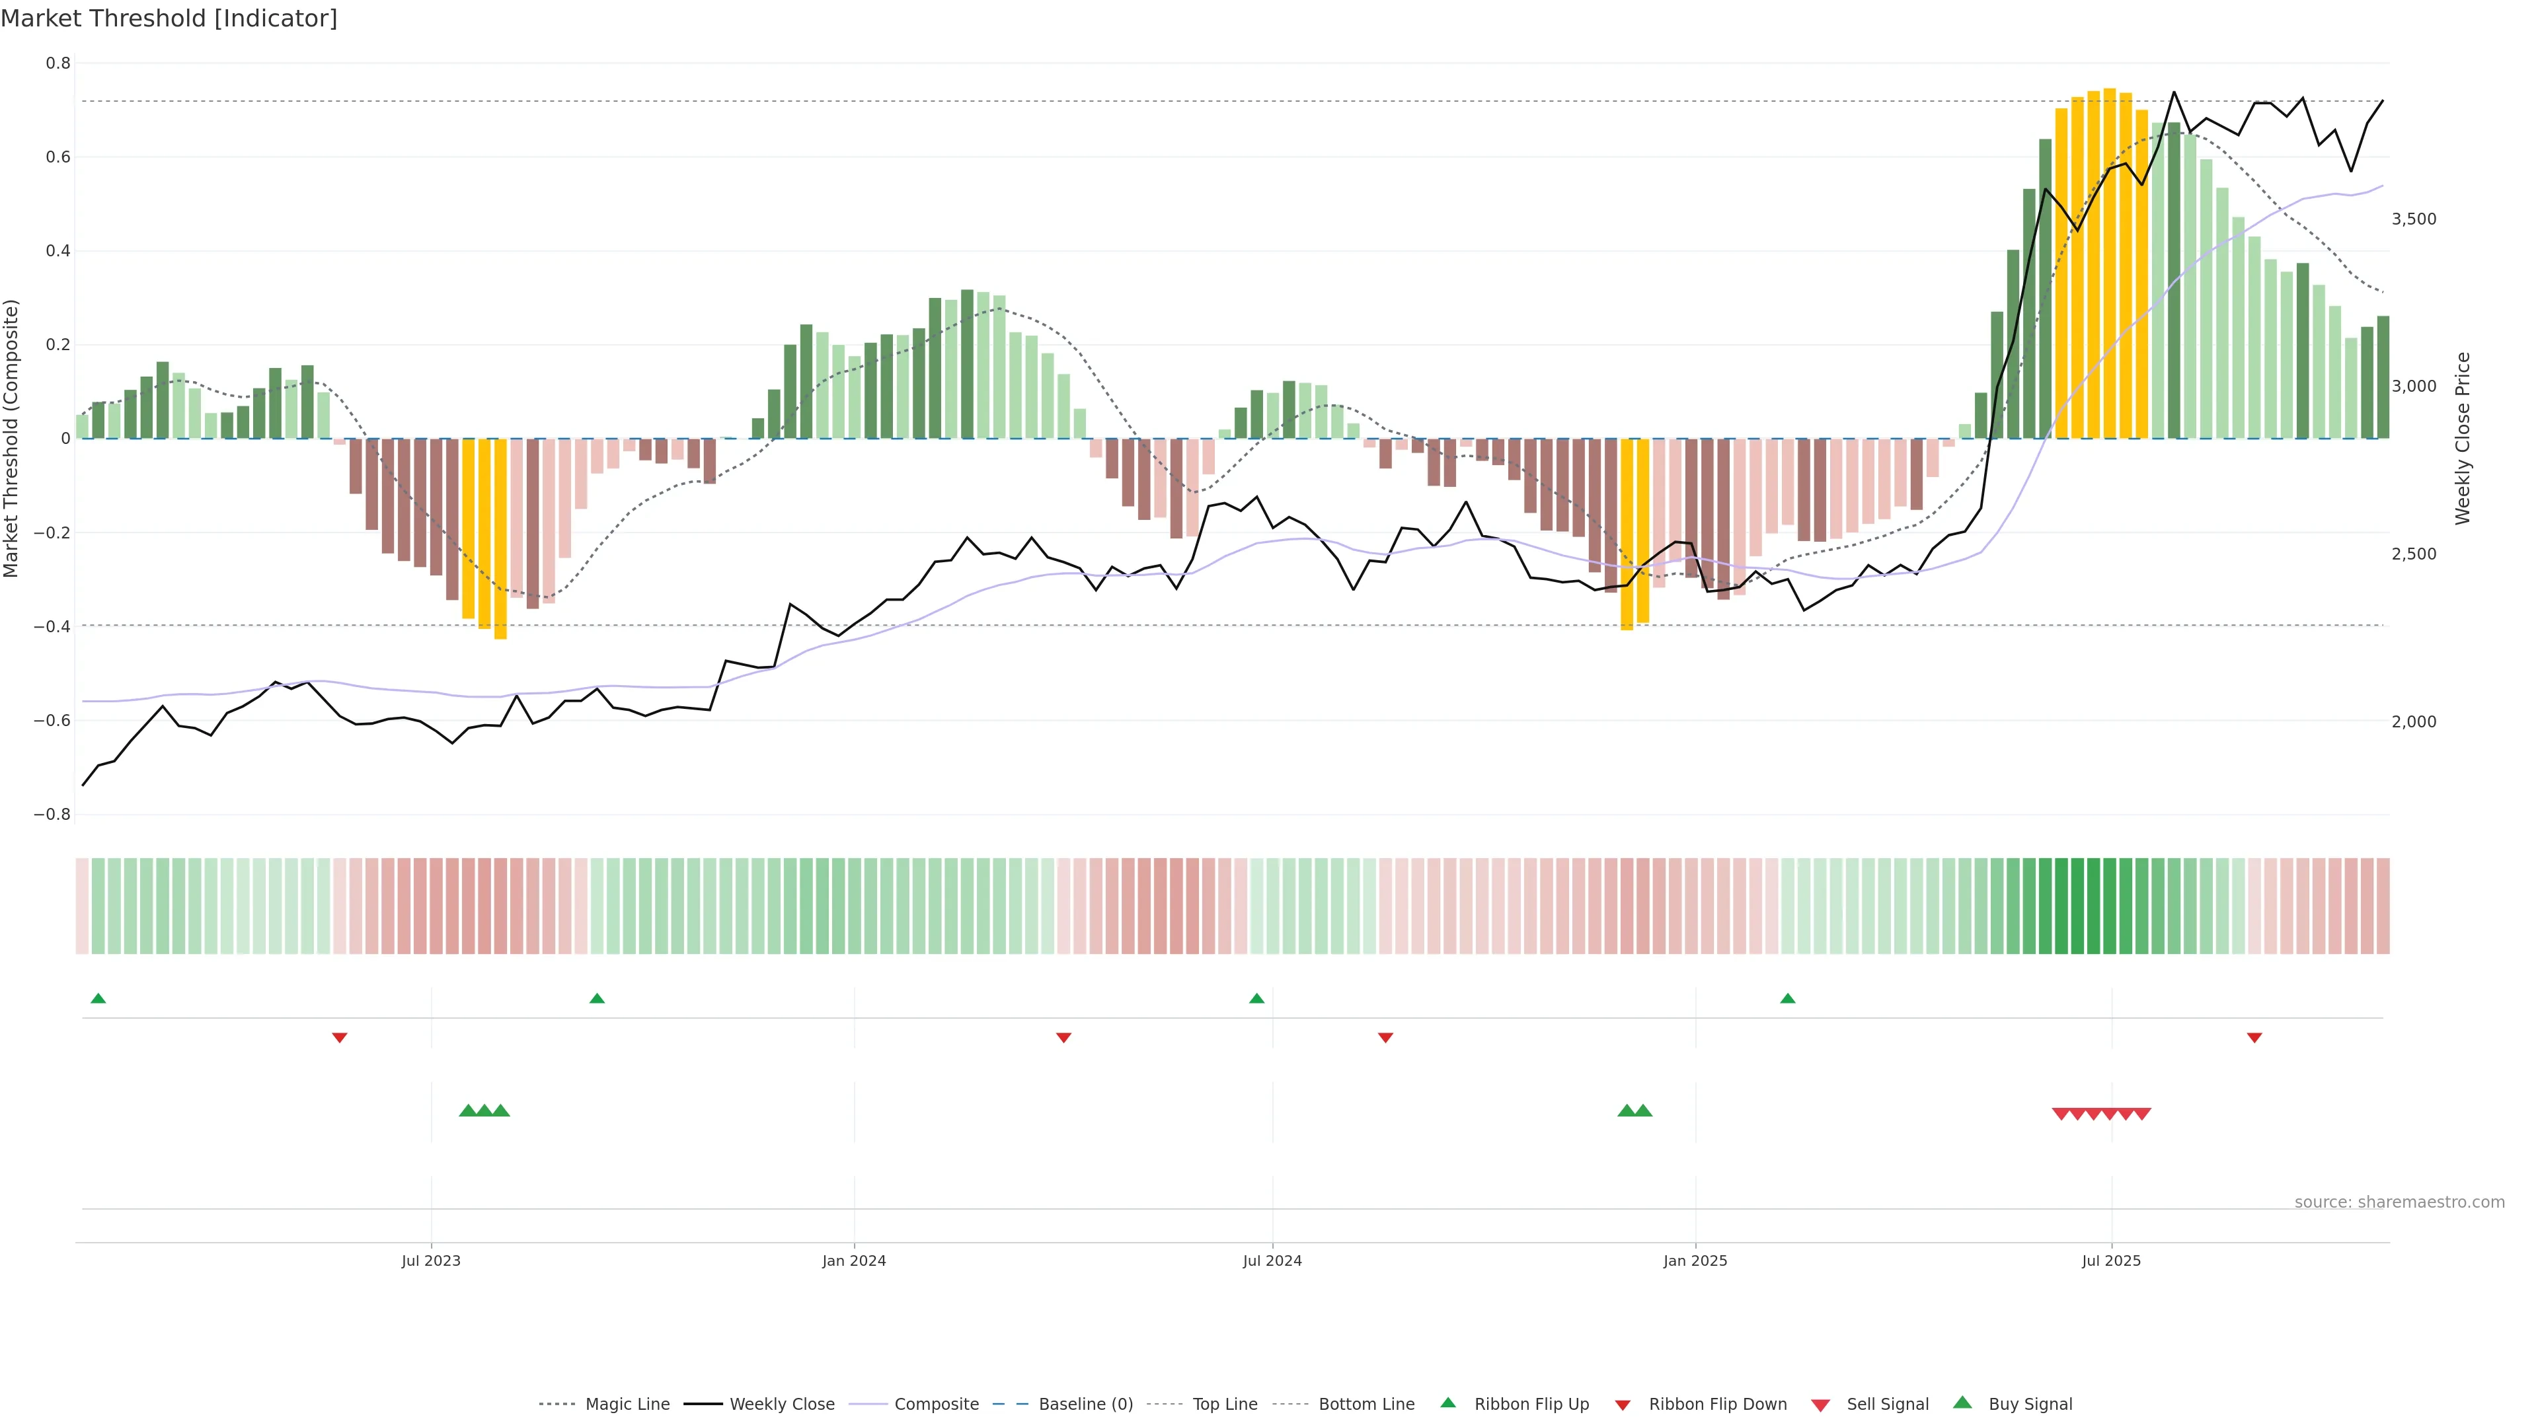Click first green ribbon flip up marker

coord(98,999)
